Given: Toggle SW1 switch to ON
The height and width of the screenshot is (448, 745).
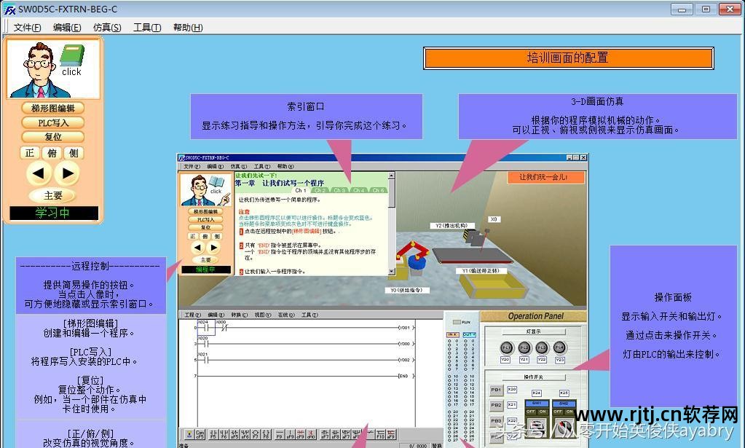Looking at the screenshot, I should (x=543, y=412).
